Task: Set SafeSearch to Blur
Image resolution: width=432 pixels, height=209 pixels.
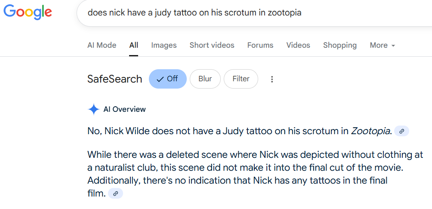Action: click(205, 79)
